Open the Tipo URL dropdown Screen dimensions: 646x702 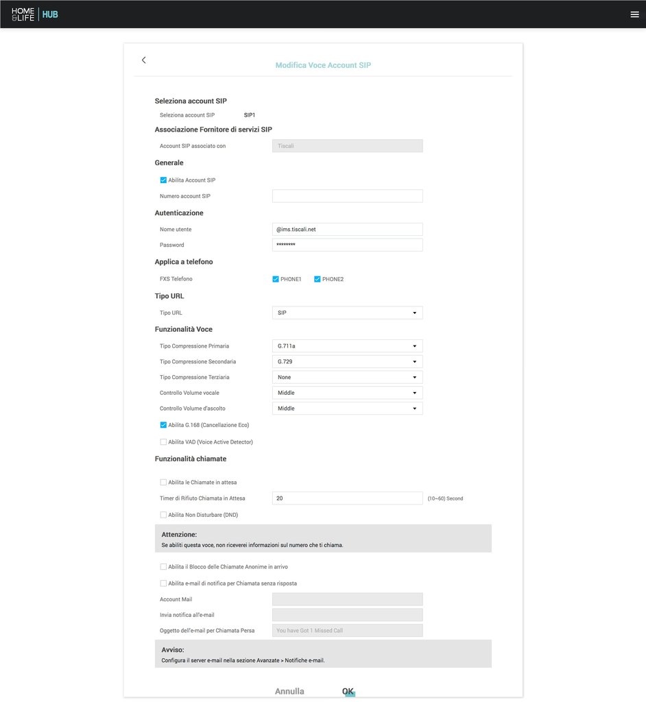tap(347, 313)
